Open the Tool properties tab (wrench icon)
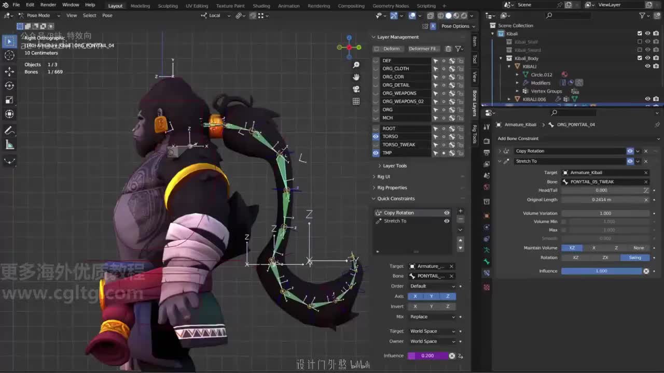Screen dimensions: 664x373 coord(486,127)
